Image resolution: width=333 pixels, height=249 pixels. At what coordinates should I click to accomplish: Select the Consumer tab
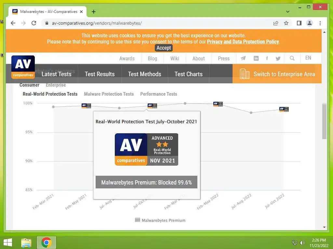pos(29,85)
